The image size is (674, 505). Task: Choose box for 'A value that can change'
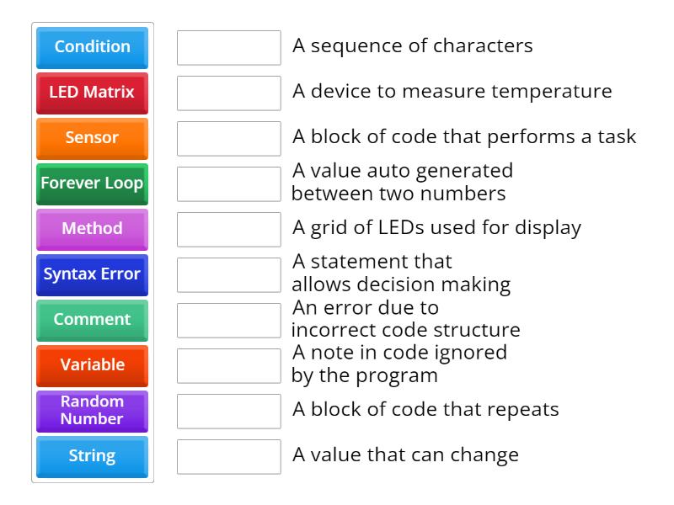[228, 456]
